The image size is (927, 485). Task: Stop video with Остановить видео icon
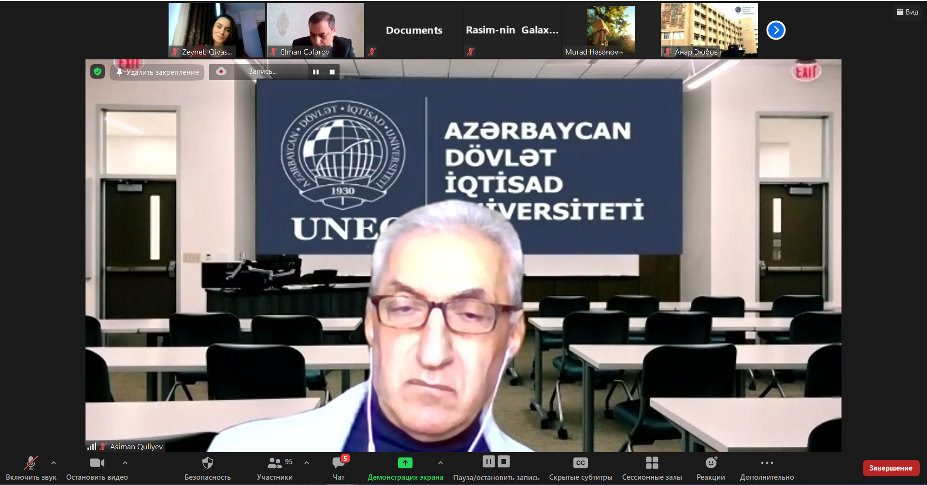click(97, 462)
